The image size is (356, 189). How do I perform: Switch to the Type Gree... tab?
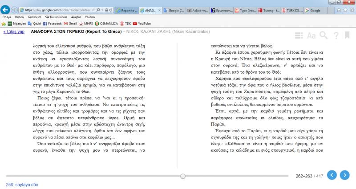(x=245, y=10)
